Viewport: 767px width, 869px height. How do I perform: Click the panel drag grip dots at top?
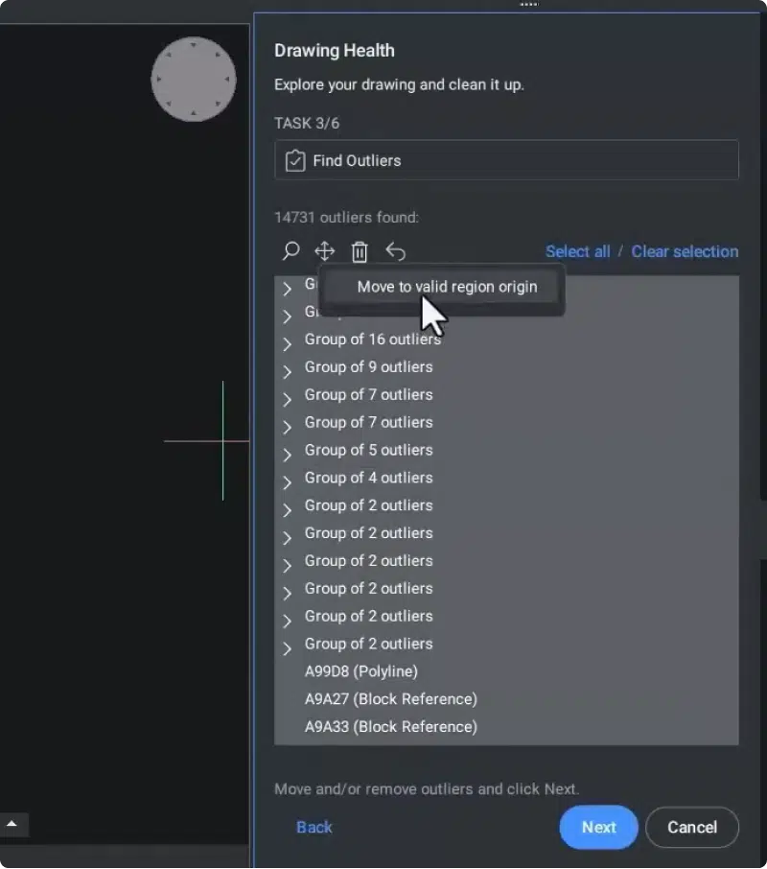[x=528, y=4]
